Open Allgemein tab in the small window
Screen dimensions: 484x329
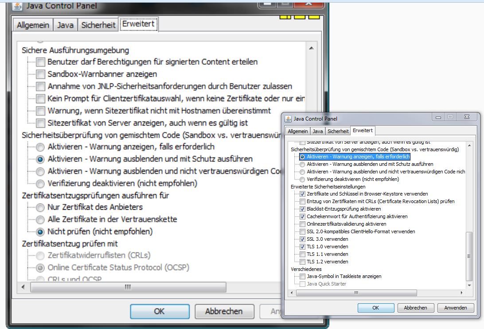297,131
